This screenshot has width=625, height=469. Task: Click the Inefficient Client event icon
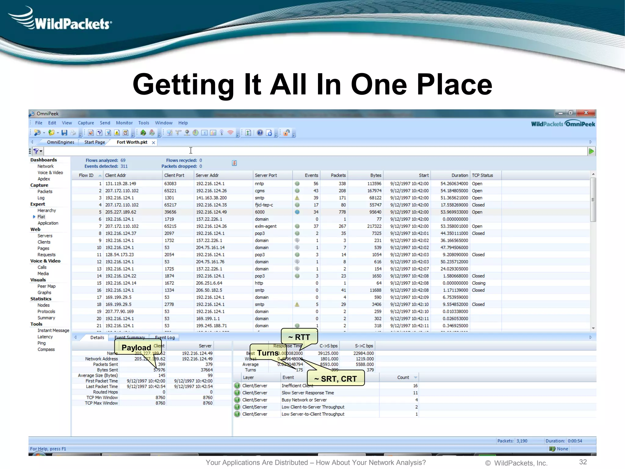pyautogui.click(x=237, y=386)
